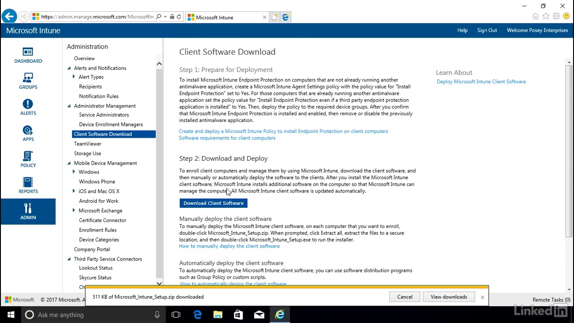Image resolution: width=574 pixels, height=323 pixels.
Task: Open browser Favorites star icon
Action: (x=546, y=17)
